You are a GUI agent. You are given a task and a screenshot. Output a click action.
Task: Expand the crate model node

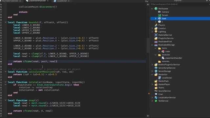tap(159, 51)
